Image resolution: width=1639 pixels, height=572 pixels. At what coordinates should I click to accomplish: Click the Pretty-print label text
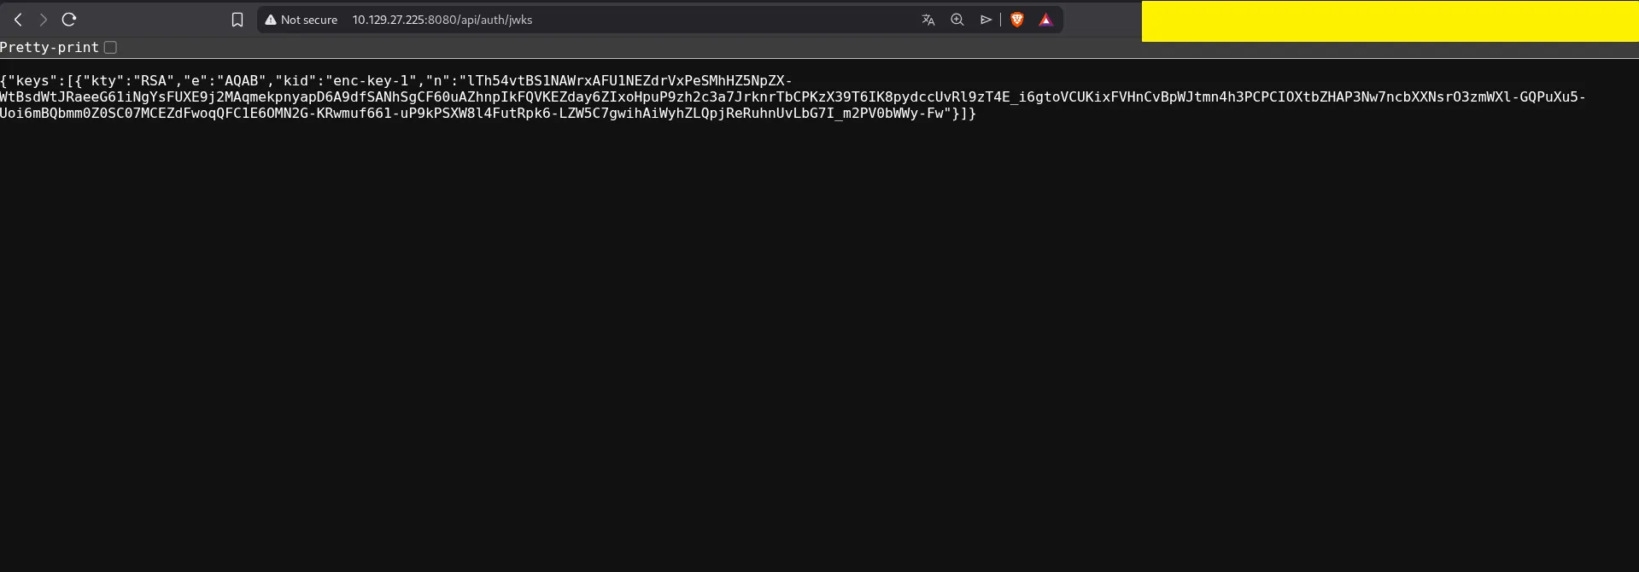[50, 48]
